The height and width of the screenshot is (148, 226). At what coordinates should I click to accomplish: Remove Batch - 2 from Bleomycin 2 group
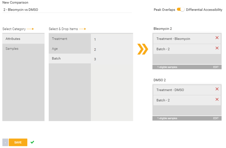217,48
